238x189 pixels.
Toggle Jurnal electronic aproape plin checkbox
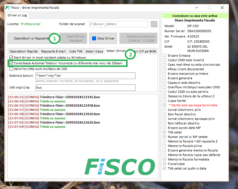[164, 119]
